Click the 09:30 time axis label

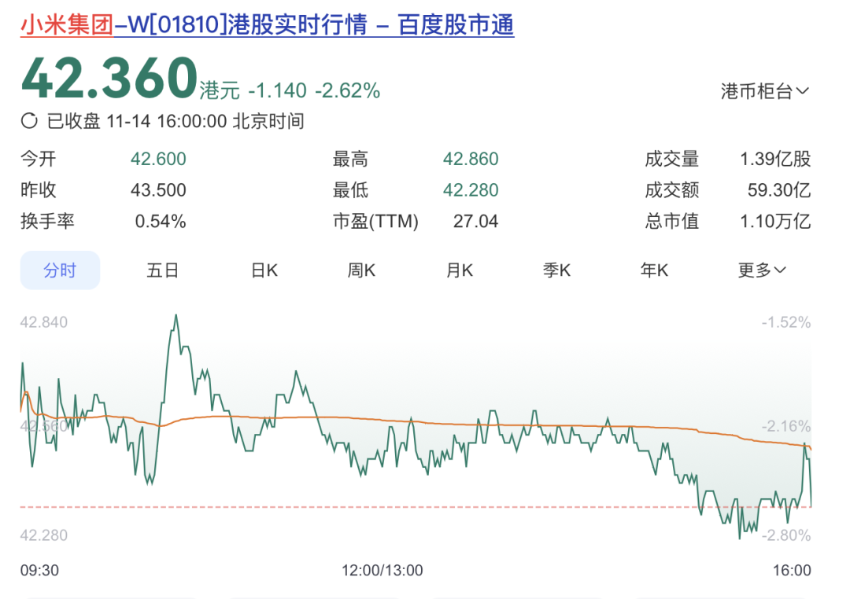coord(39,570)
